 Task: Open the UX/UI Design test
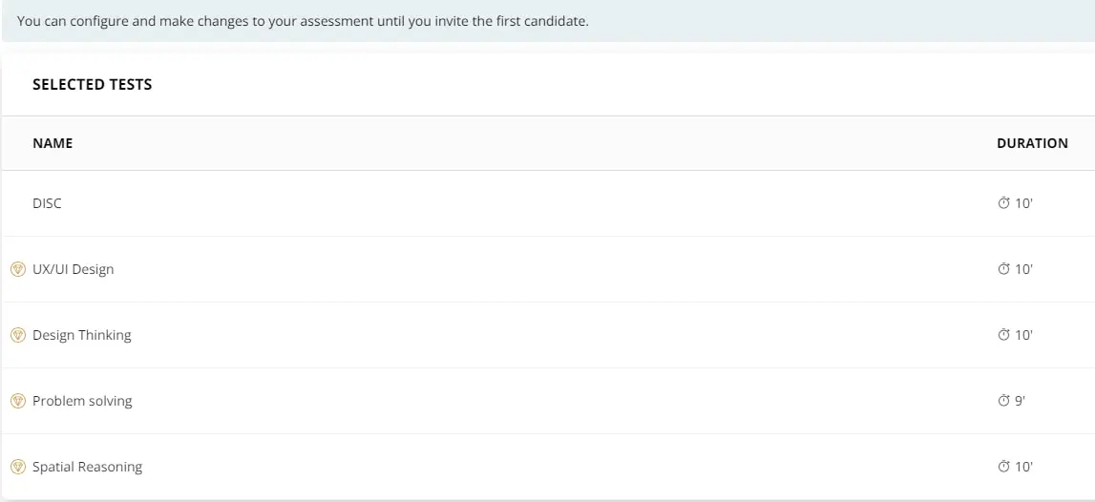(x=73, y=269)
